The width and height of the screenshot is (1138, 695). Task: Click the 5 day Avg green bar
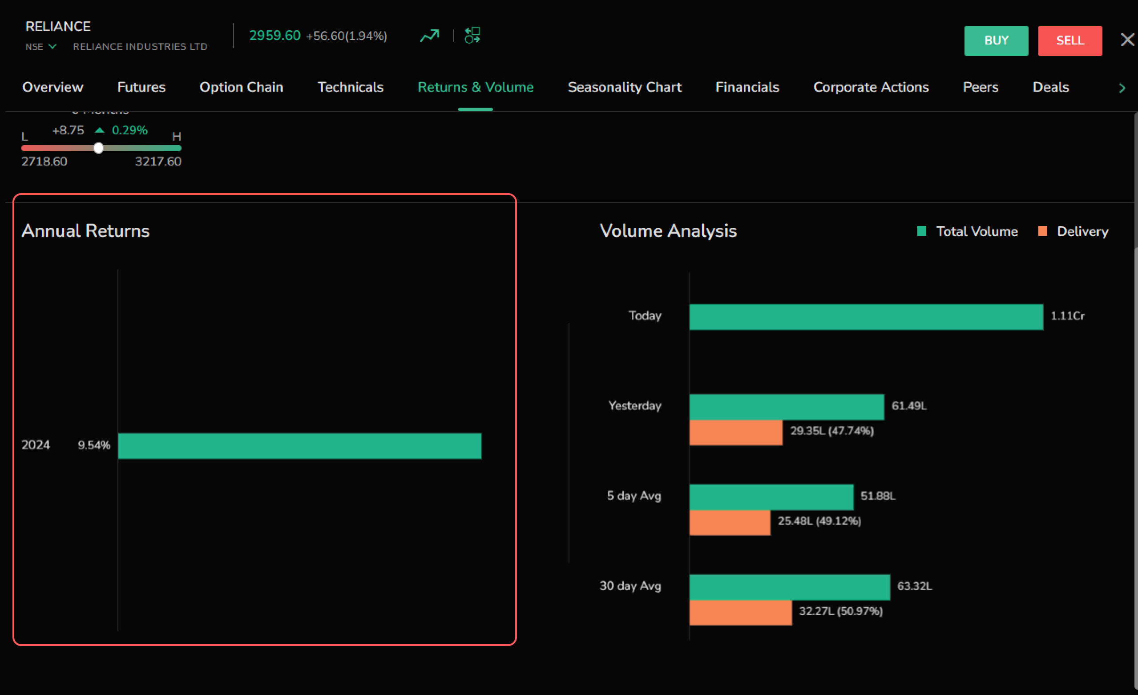[771, 497]
